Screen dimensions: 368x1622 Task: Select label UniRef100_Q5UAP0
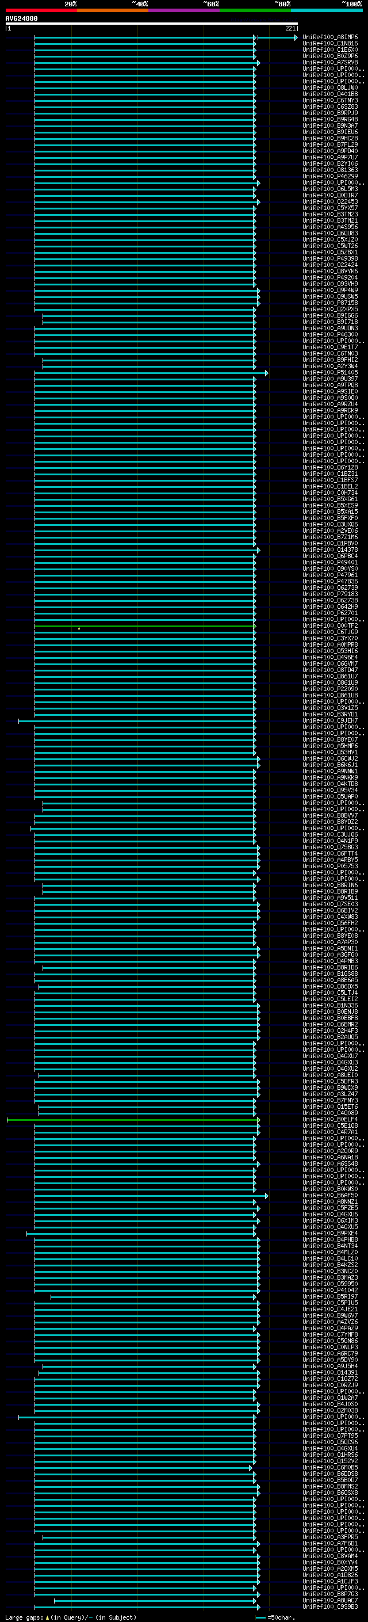[330, 796]
